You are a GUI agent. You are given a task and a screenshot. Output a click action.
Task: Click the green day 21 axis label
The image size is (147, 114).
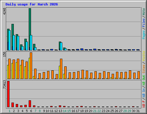(95, 111)
